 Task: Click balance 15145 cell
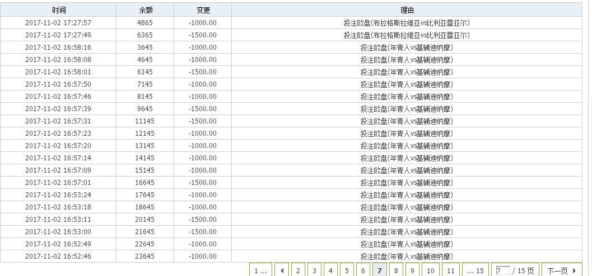coord(145,170)
